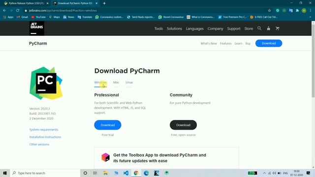
Task: Bookmark this page with the star icon
Action: pos(269,10)
